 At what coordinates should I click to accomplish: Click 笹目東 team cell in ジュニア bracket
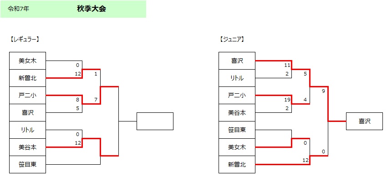[237, 130]
